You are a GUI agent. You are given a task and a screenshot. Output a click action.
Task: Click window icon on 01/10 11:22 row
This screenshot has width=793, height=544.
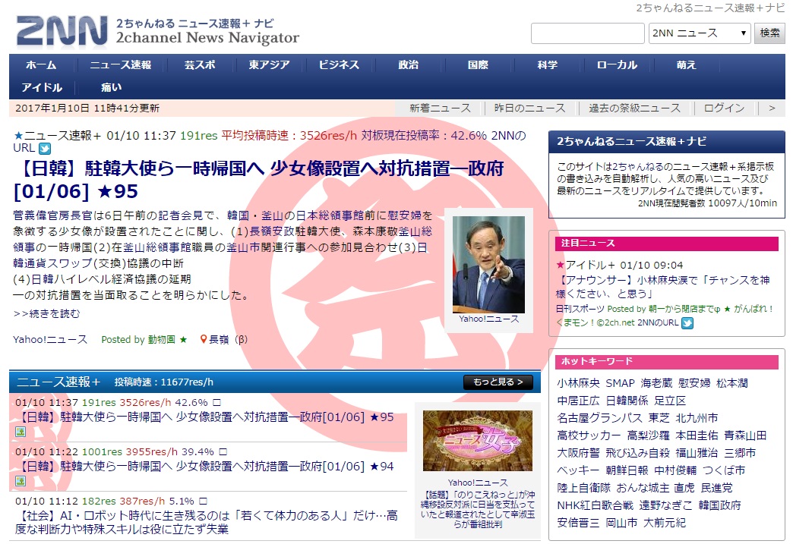click(223, 451)
